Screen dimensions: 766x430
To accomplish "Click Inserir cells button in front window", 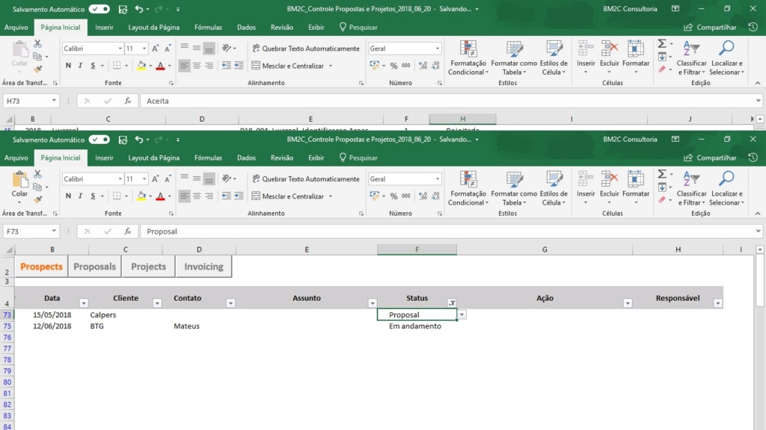I will (586, 188).
